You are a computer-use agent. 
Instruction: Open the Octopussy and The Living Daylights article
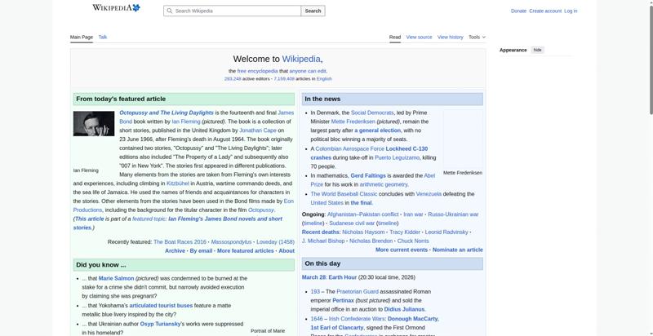[x=167, y=113]
